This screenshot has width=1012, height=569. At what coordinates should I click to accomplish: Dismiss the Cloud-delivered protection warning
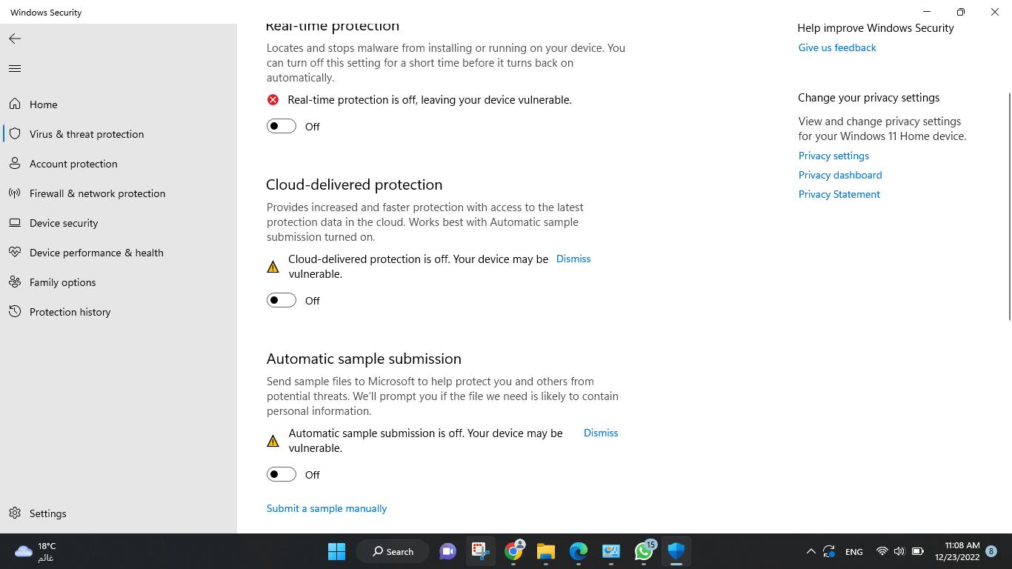pos(573,259)
